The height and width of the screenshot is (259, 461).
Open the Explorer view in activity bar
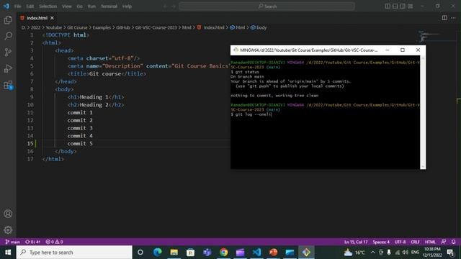tap(8, 20)
